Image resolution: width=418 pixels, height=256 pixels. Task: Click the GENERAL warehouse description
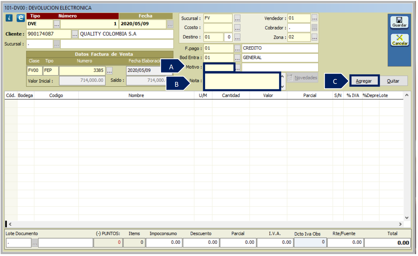280,58
